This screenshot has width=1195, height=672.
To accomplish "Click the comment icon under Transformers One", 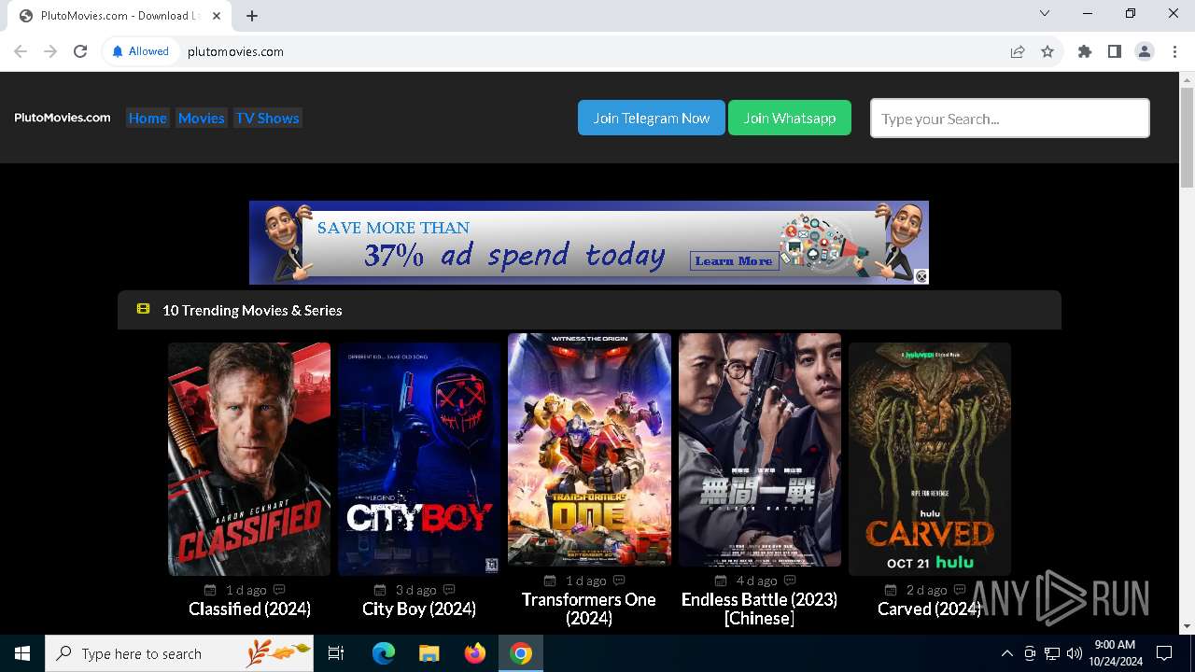I will point(619,581).
